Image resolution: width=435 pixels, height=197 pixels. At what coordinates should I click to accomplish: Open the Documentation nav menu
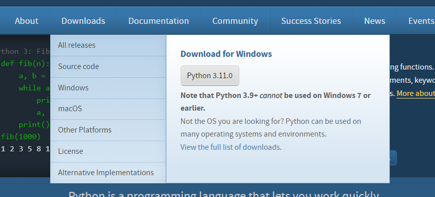point(158,21)
